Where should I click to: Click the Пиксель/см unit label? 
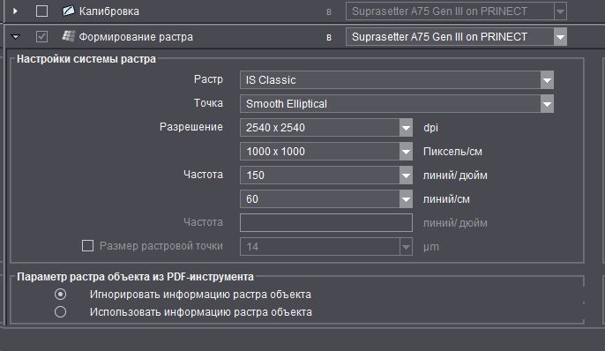[452, 152]
